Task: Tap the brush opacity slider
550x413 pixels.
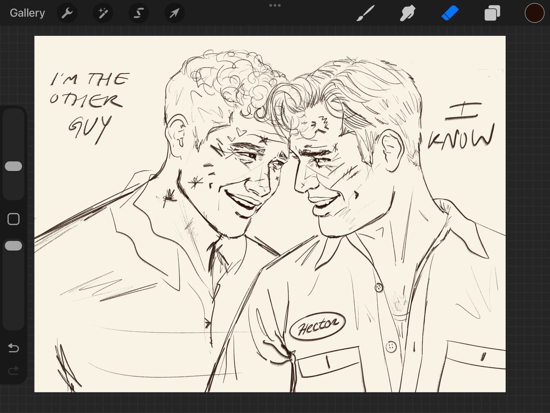Action: coord(13,246)
